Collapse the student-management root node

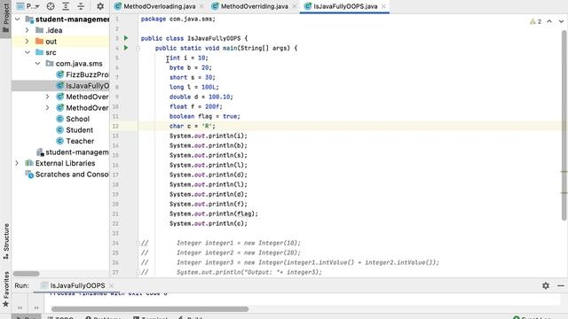18,19
